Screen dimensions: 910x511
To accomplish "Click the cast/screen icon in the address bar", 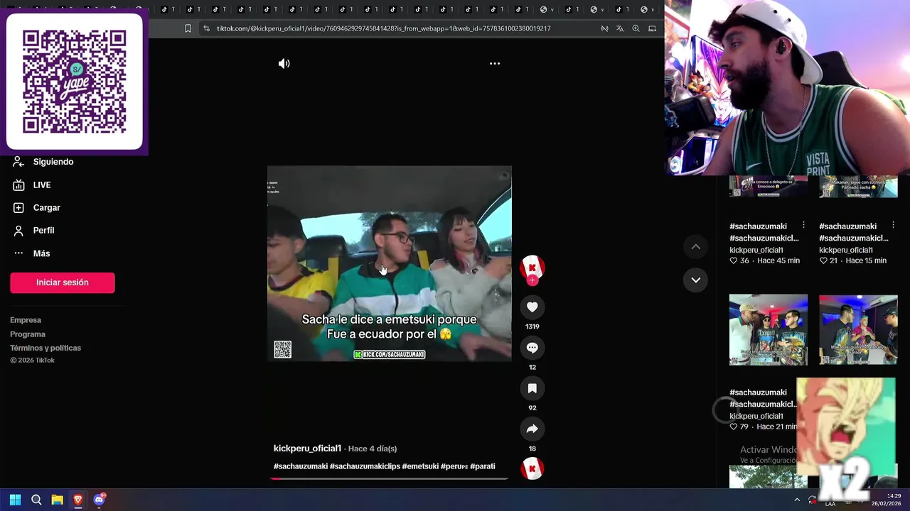I will click(x=652, y=28).
